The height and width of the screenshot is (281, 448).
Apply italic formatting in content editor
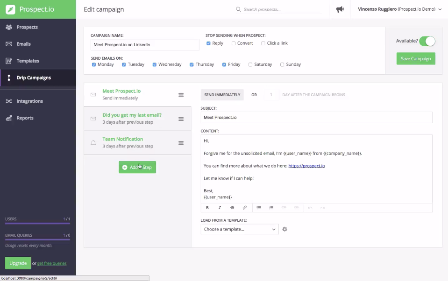pos(220,208)
